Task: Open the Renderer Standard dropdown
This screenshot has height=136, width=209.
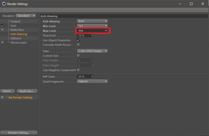Action: 26,16
